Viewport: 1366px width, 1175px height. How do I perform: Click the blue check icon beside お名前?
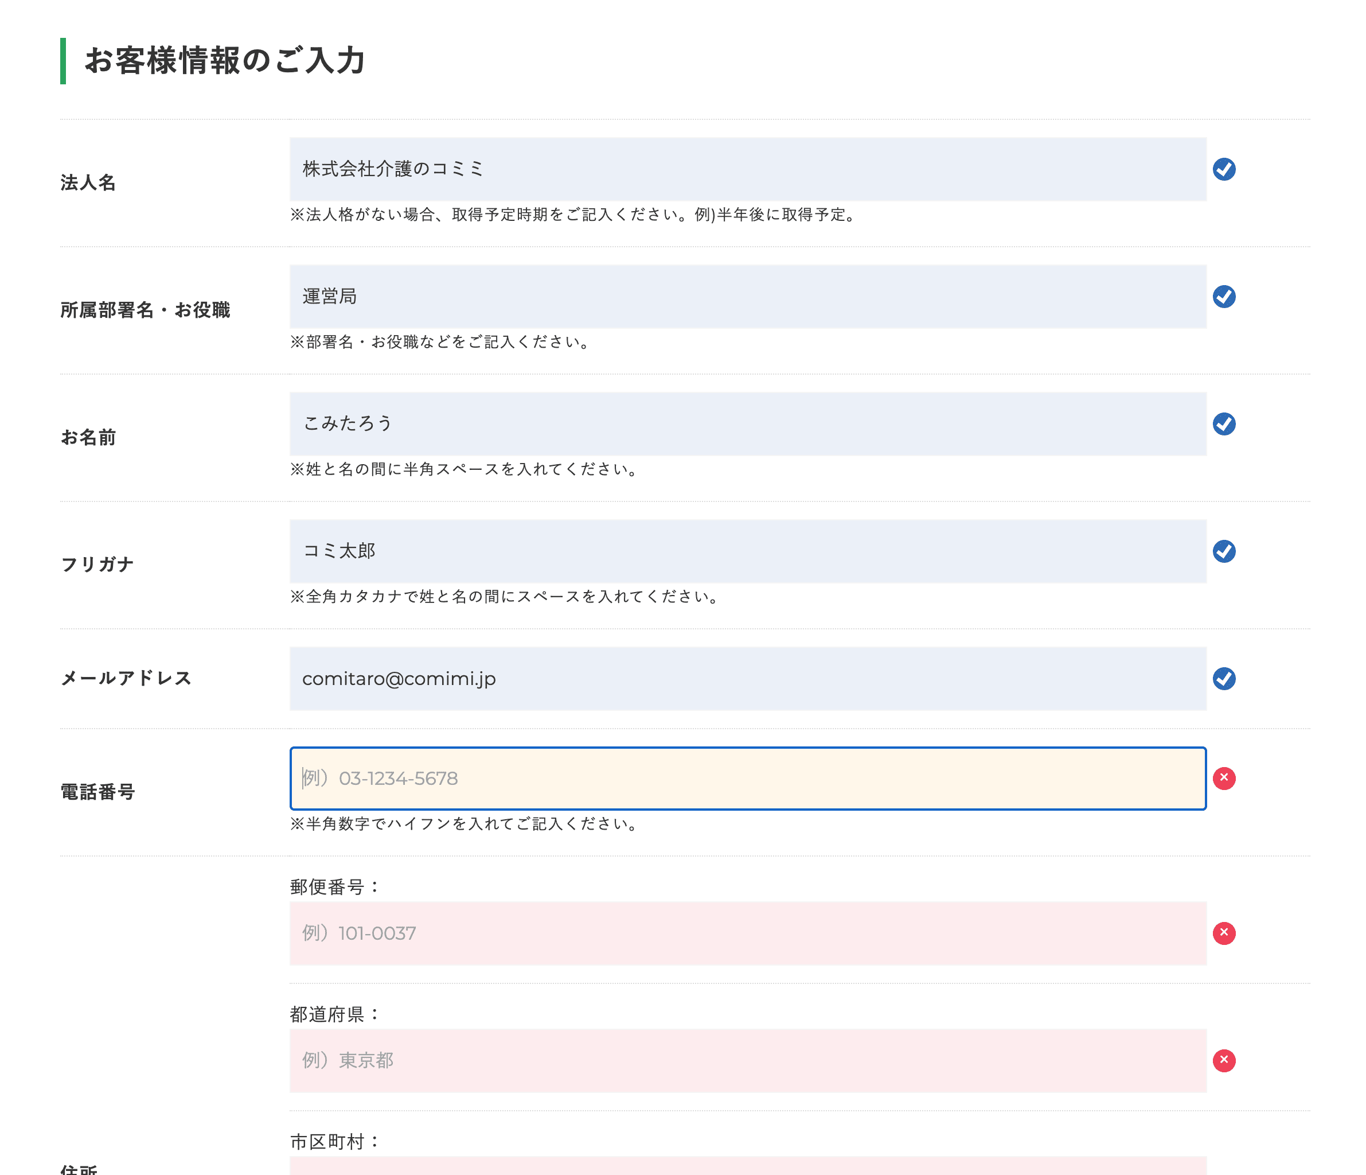(x=1224, y=424)
